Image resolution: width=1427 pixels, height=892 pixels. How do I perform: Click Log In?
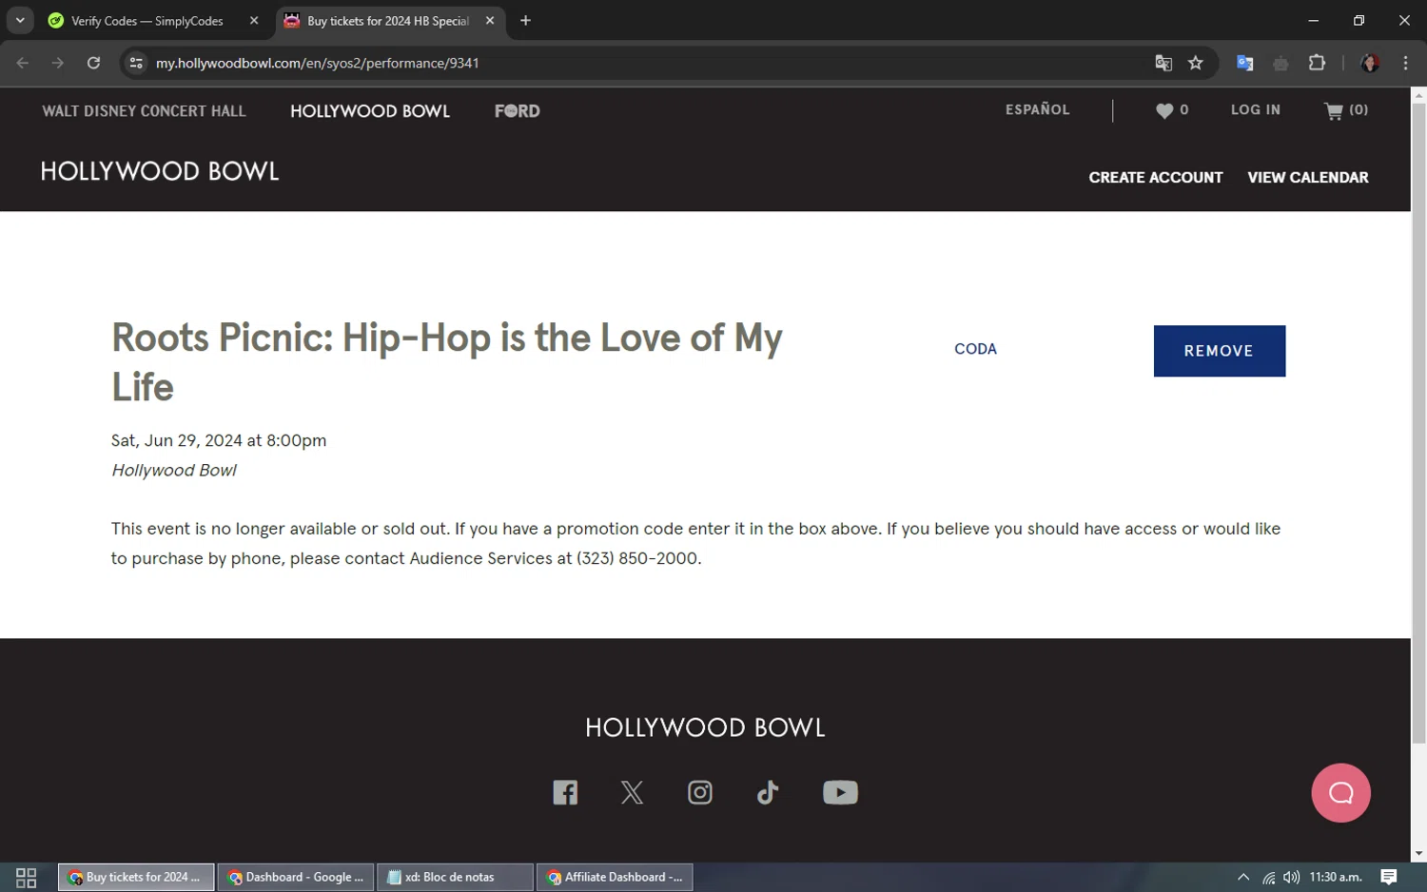(x=1256, y=110)
